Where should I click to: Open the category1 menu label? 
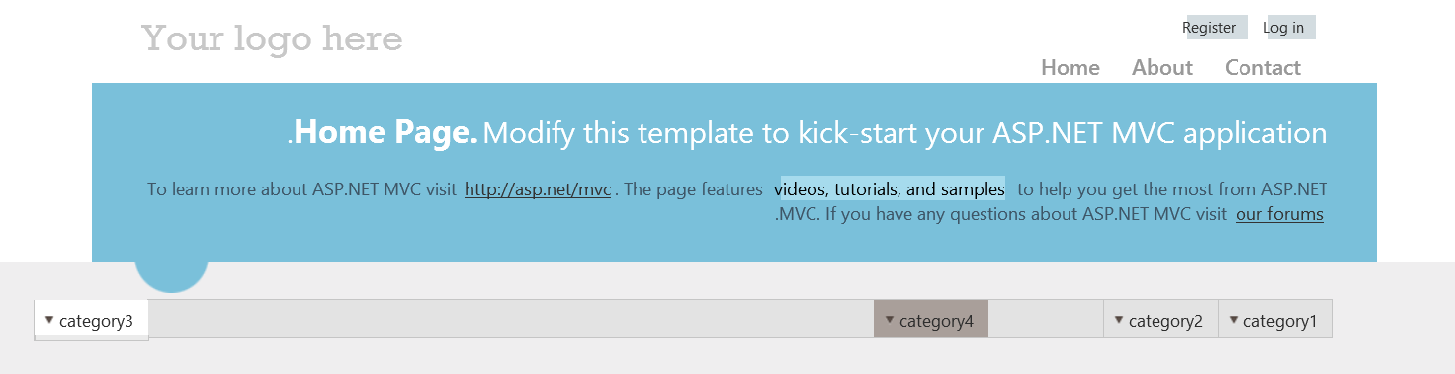(1280, 321)
